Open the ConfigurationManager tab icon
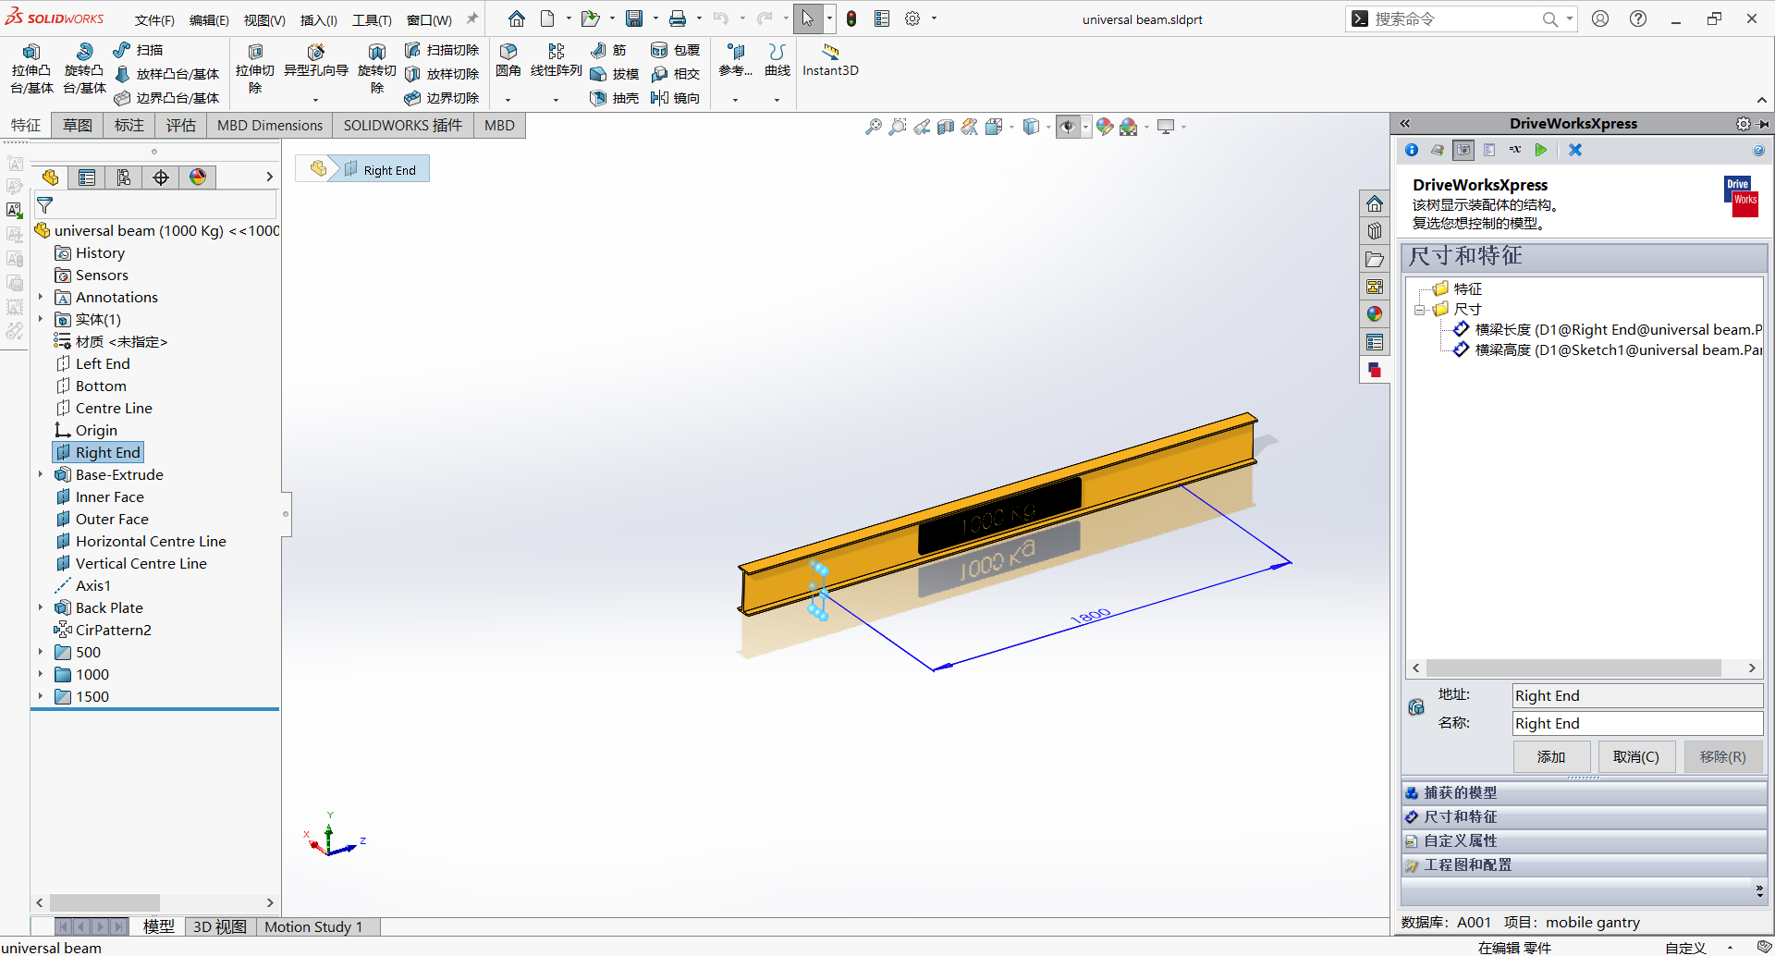This screenshot has width=1775, height=956. point(124,178)
